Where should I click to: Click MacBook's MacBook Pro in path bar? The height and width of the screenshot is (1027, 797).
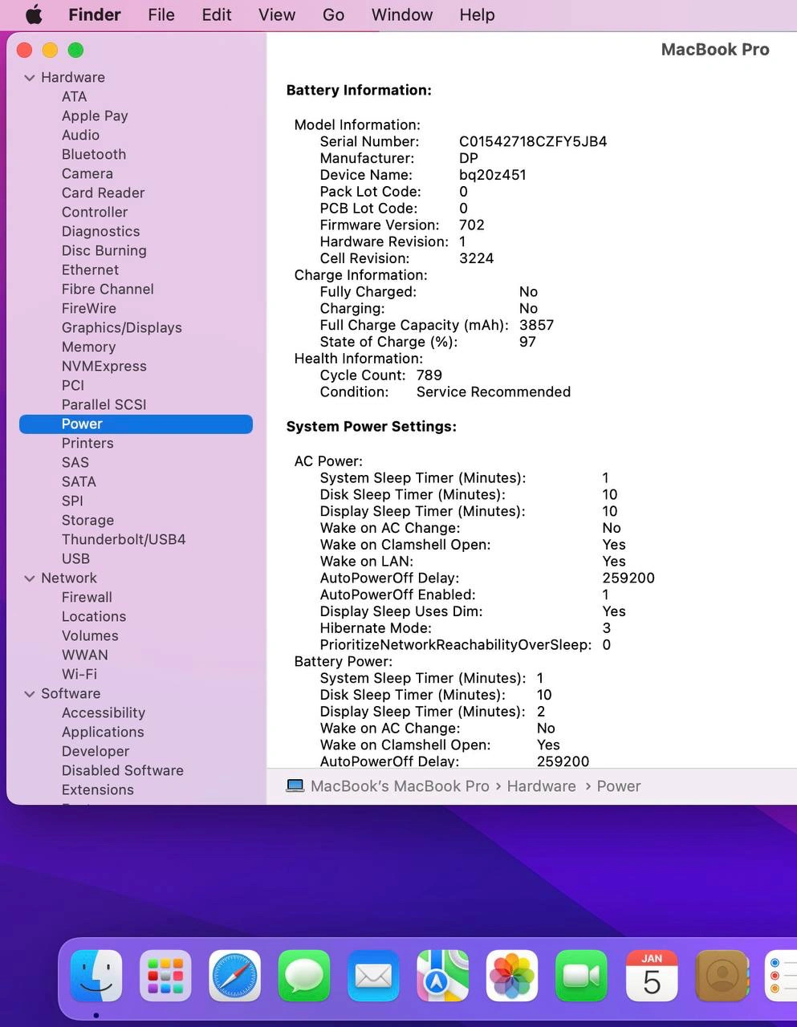pyautogui.click(x=399, y=786)
